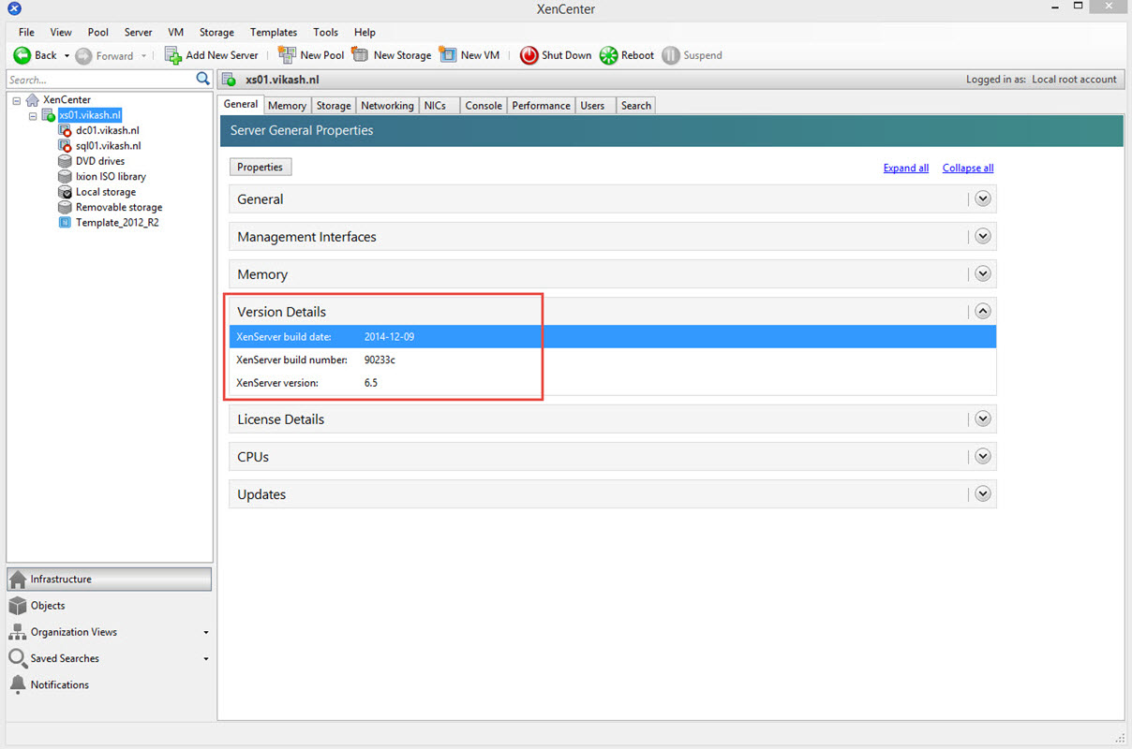1132x749 pixels.
Task: Collapse the Version Details section chevron
Action: point(983,311)
